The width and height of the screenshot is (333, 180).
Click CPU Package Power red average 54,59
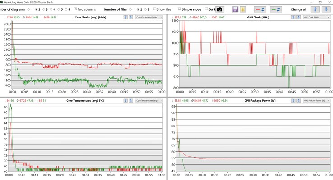tap(198, 101)
